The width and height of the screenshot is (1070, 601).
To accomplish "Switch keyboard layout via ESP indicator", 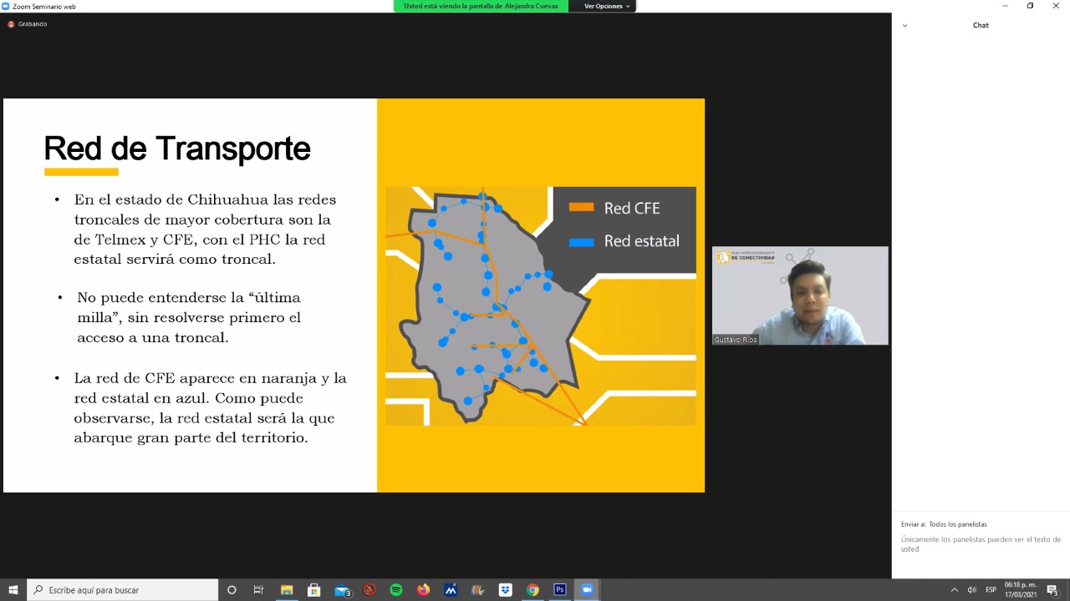I will [x=990, y=589].
